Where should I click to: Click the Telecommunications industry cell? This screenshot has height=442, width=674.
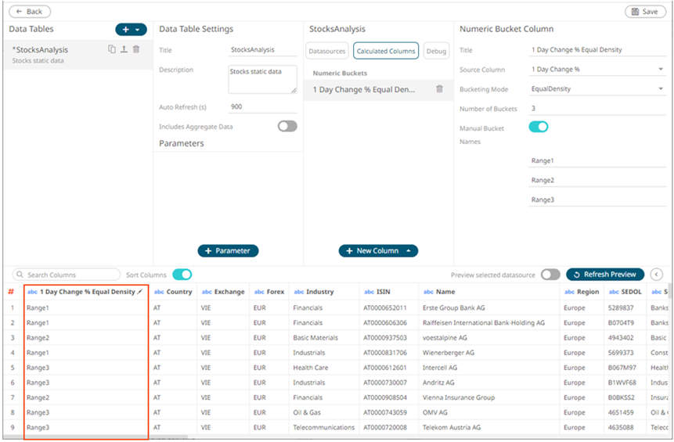tap(323, 427)
